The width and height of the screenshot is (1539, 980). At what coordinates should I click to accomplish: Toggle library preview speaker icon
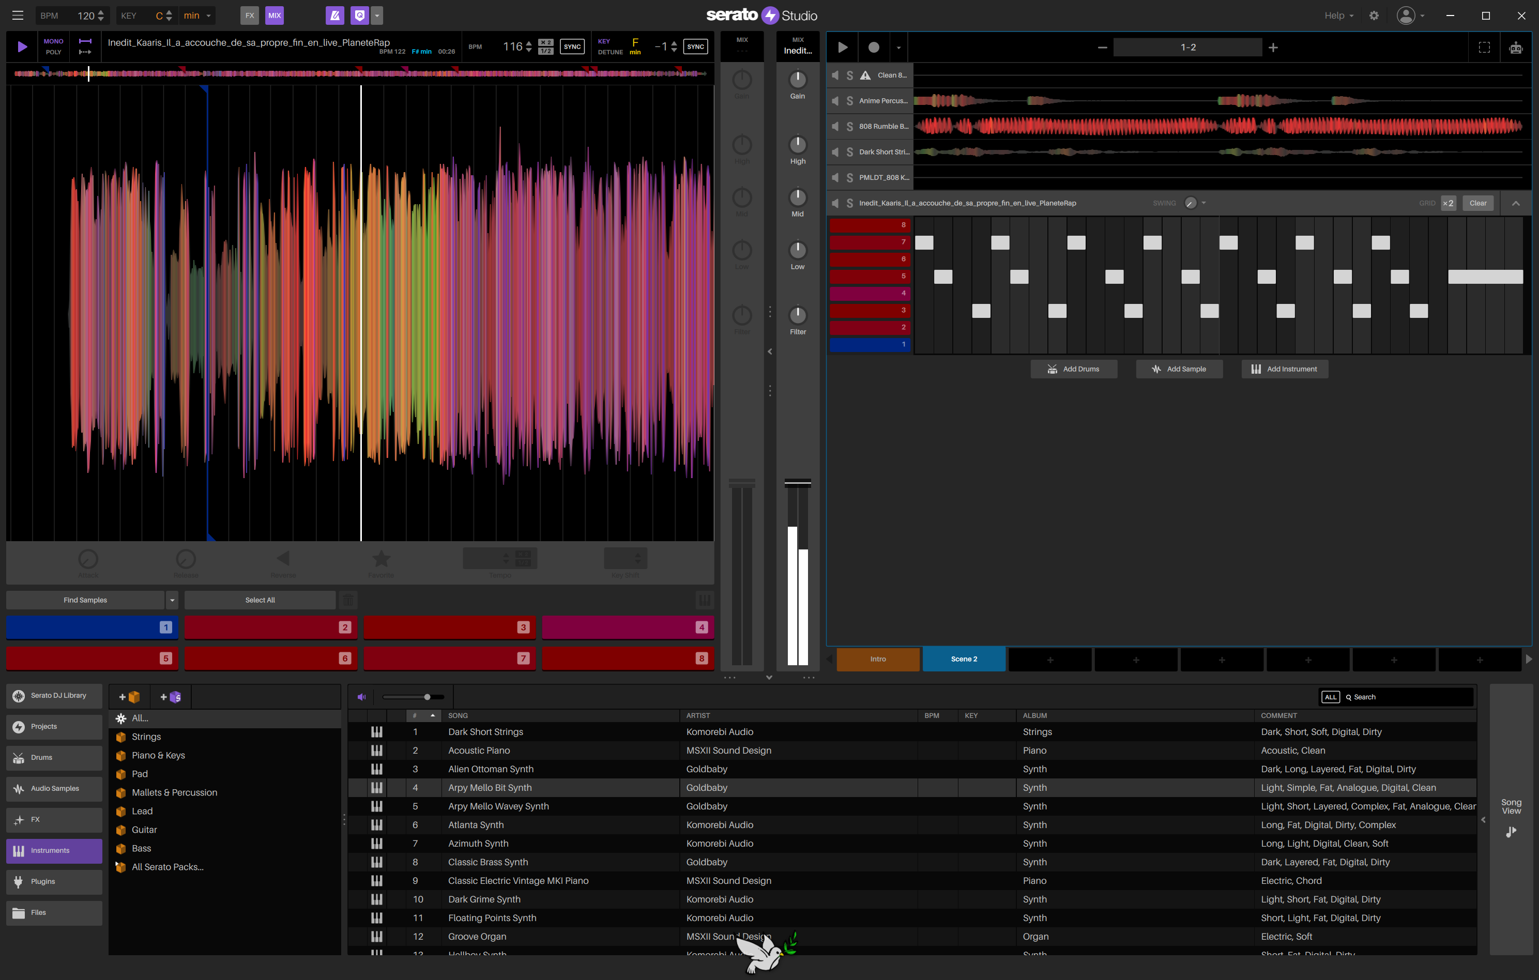[362, 697]
